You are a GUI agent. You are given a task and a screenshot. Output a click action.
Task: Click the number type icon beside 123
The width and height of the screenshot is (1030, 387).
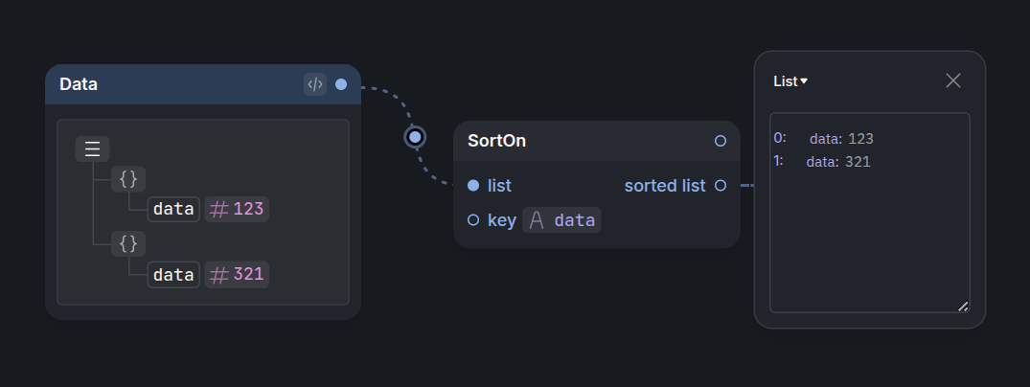click(x=218, y=210)
